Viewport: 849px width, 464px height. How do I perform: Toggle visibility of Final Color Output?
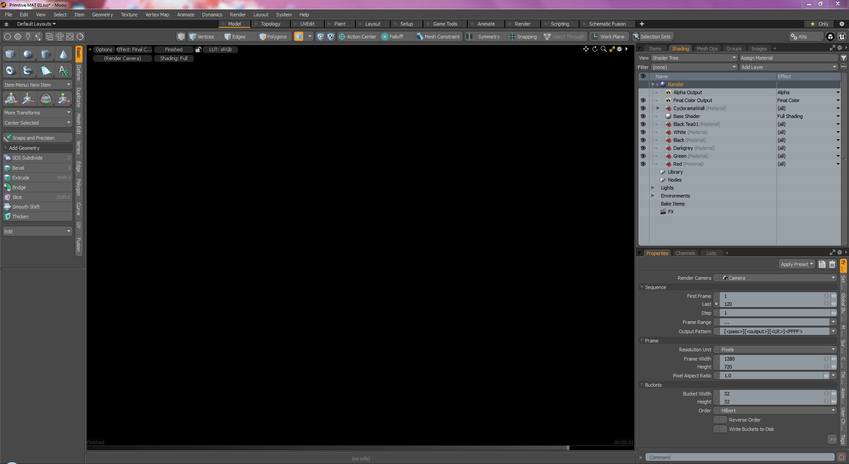coord(643,100)
